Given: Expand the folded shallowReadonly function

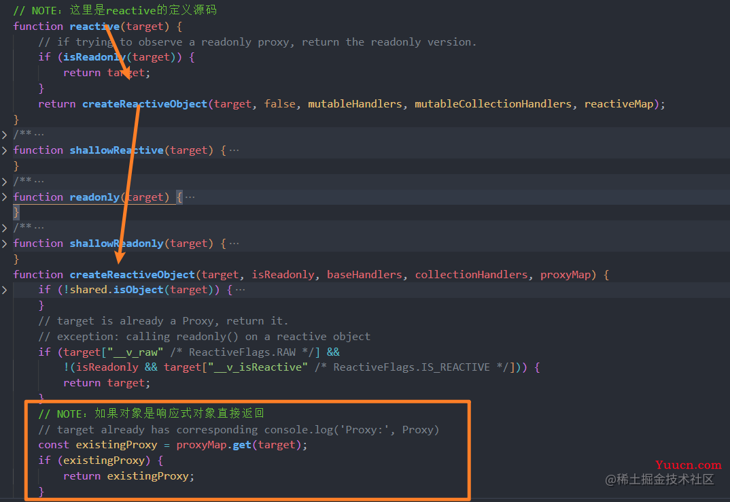Looking at the screenshot, I should [4, 244].
